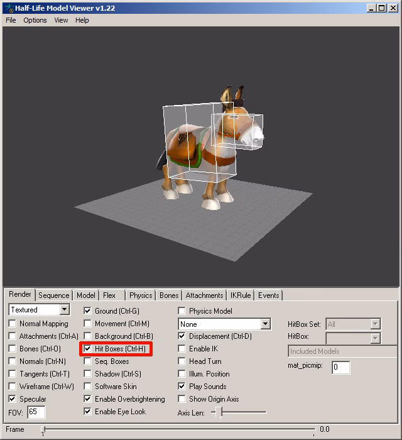Open the Options menu
Viewport: 402px width, 440px height.
click(35, 20)
